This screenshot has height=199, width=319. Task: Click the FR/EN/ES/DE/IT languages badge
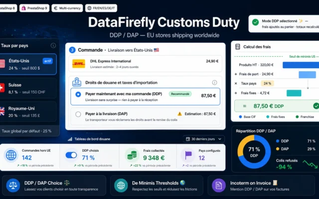101,8
